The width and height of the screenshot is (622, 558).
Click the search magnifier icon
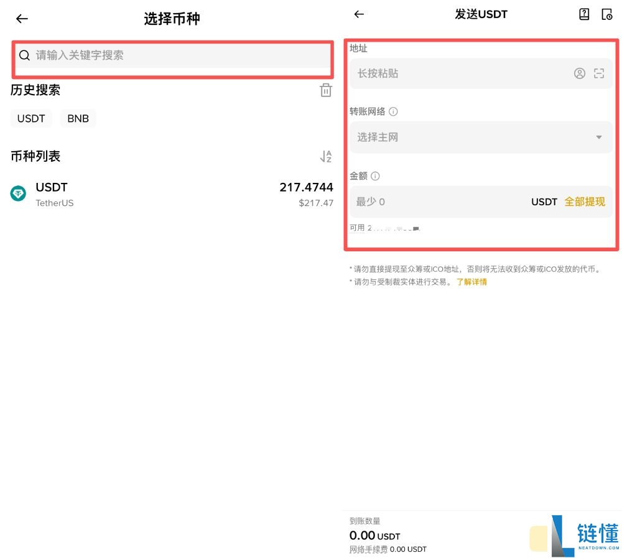pyautogui.click(x=24, y=55)
